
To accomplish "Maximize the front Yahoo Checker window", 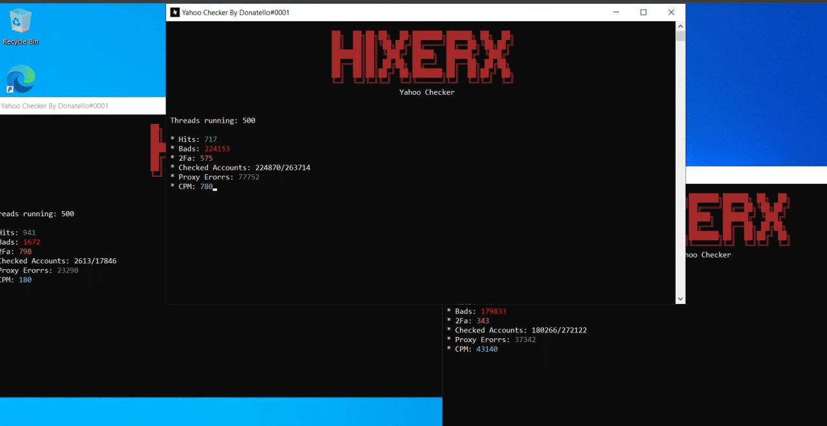I will tap(644, 12).
